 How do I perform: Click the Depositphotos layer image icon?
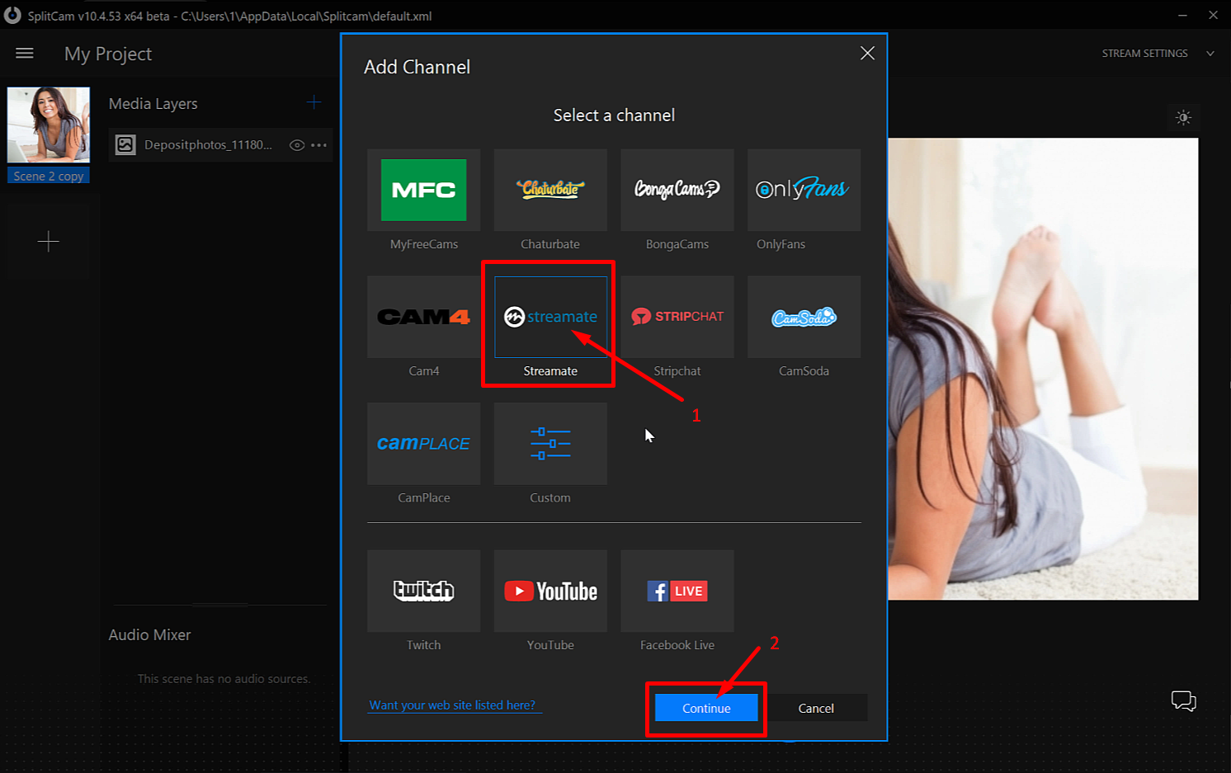(125, 145)
